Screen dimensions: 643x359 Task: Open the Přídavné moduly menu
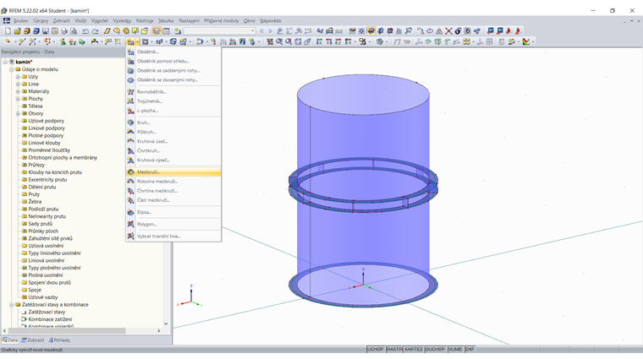(x=222, y=20)
